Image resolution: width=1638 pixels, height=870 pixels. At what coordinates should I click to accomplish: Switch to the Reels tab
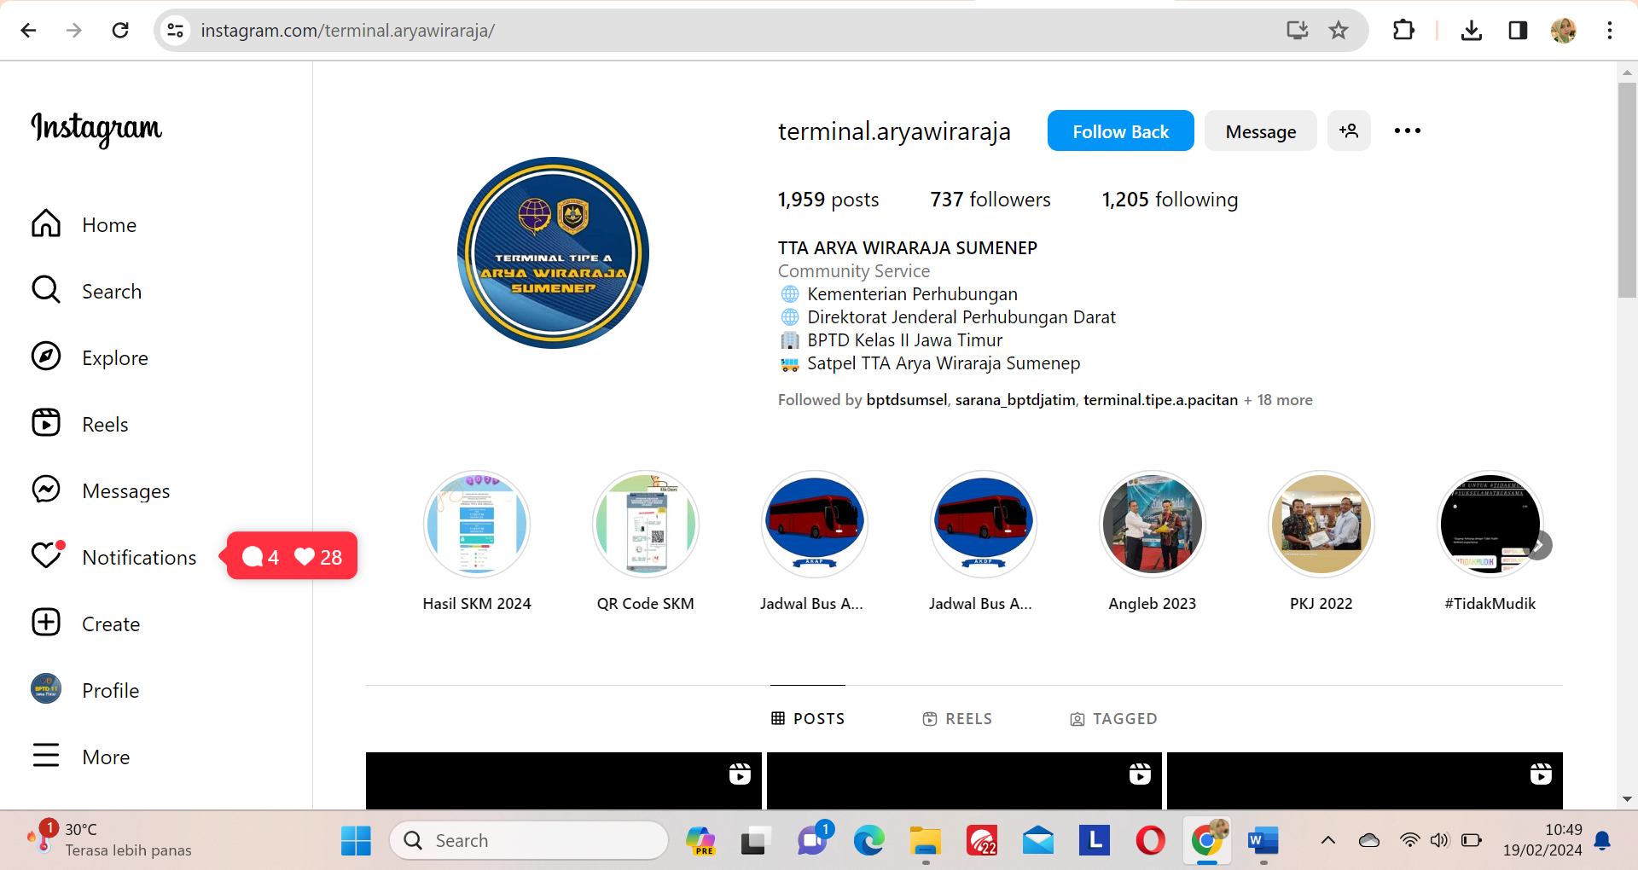[957, 719]
